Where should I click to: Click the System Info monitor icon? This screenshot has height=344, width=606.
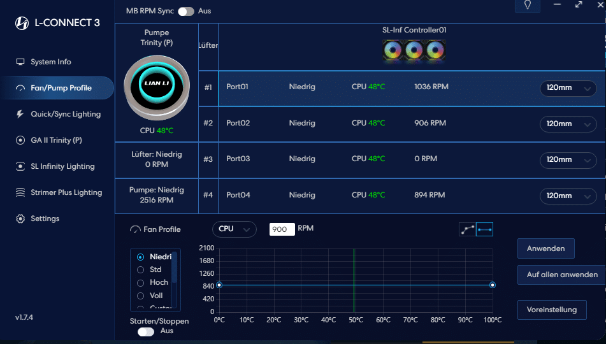coord(20,62)
